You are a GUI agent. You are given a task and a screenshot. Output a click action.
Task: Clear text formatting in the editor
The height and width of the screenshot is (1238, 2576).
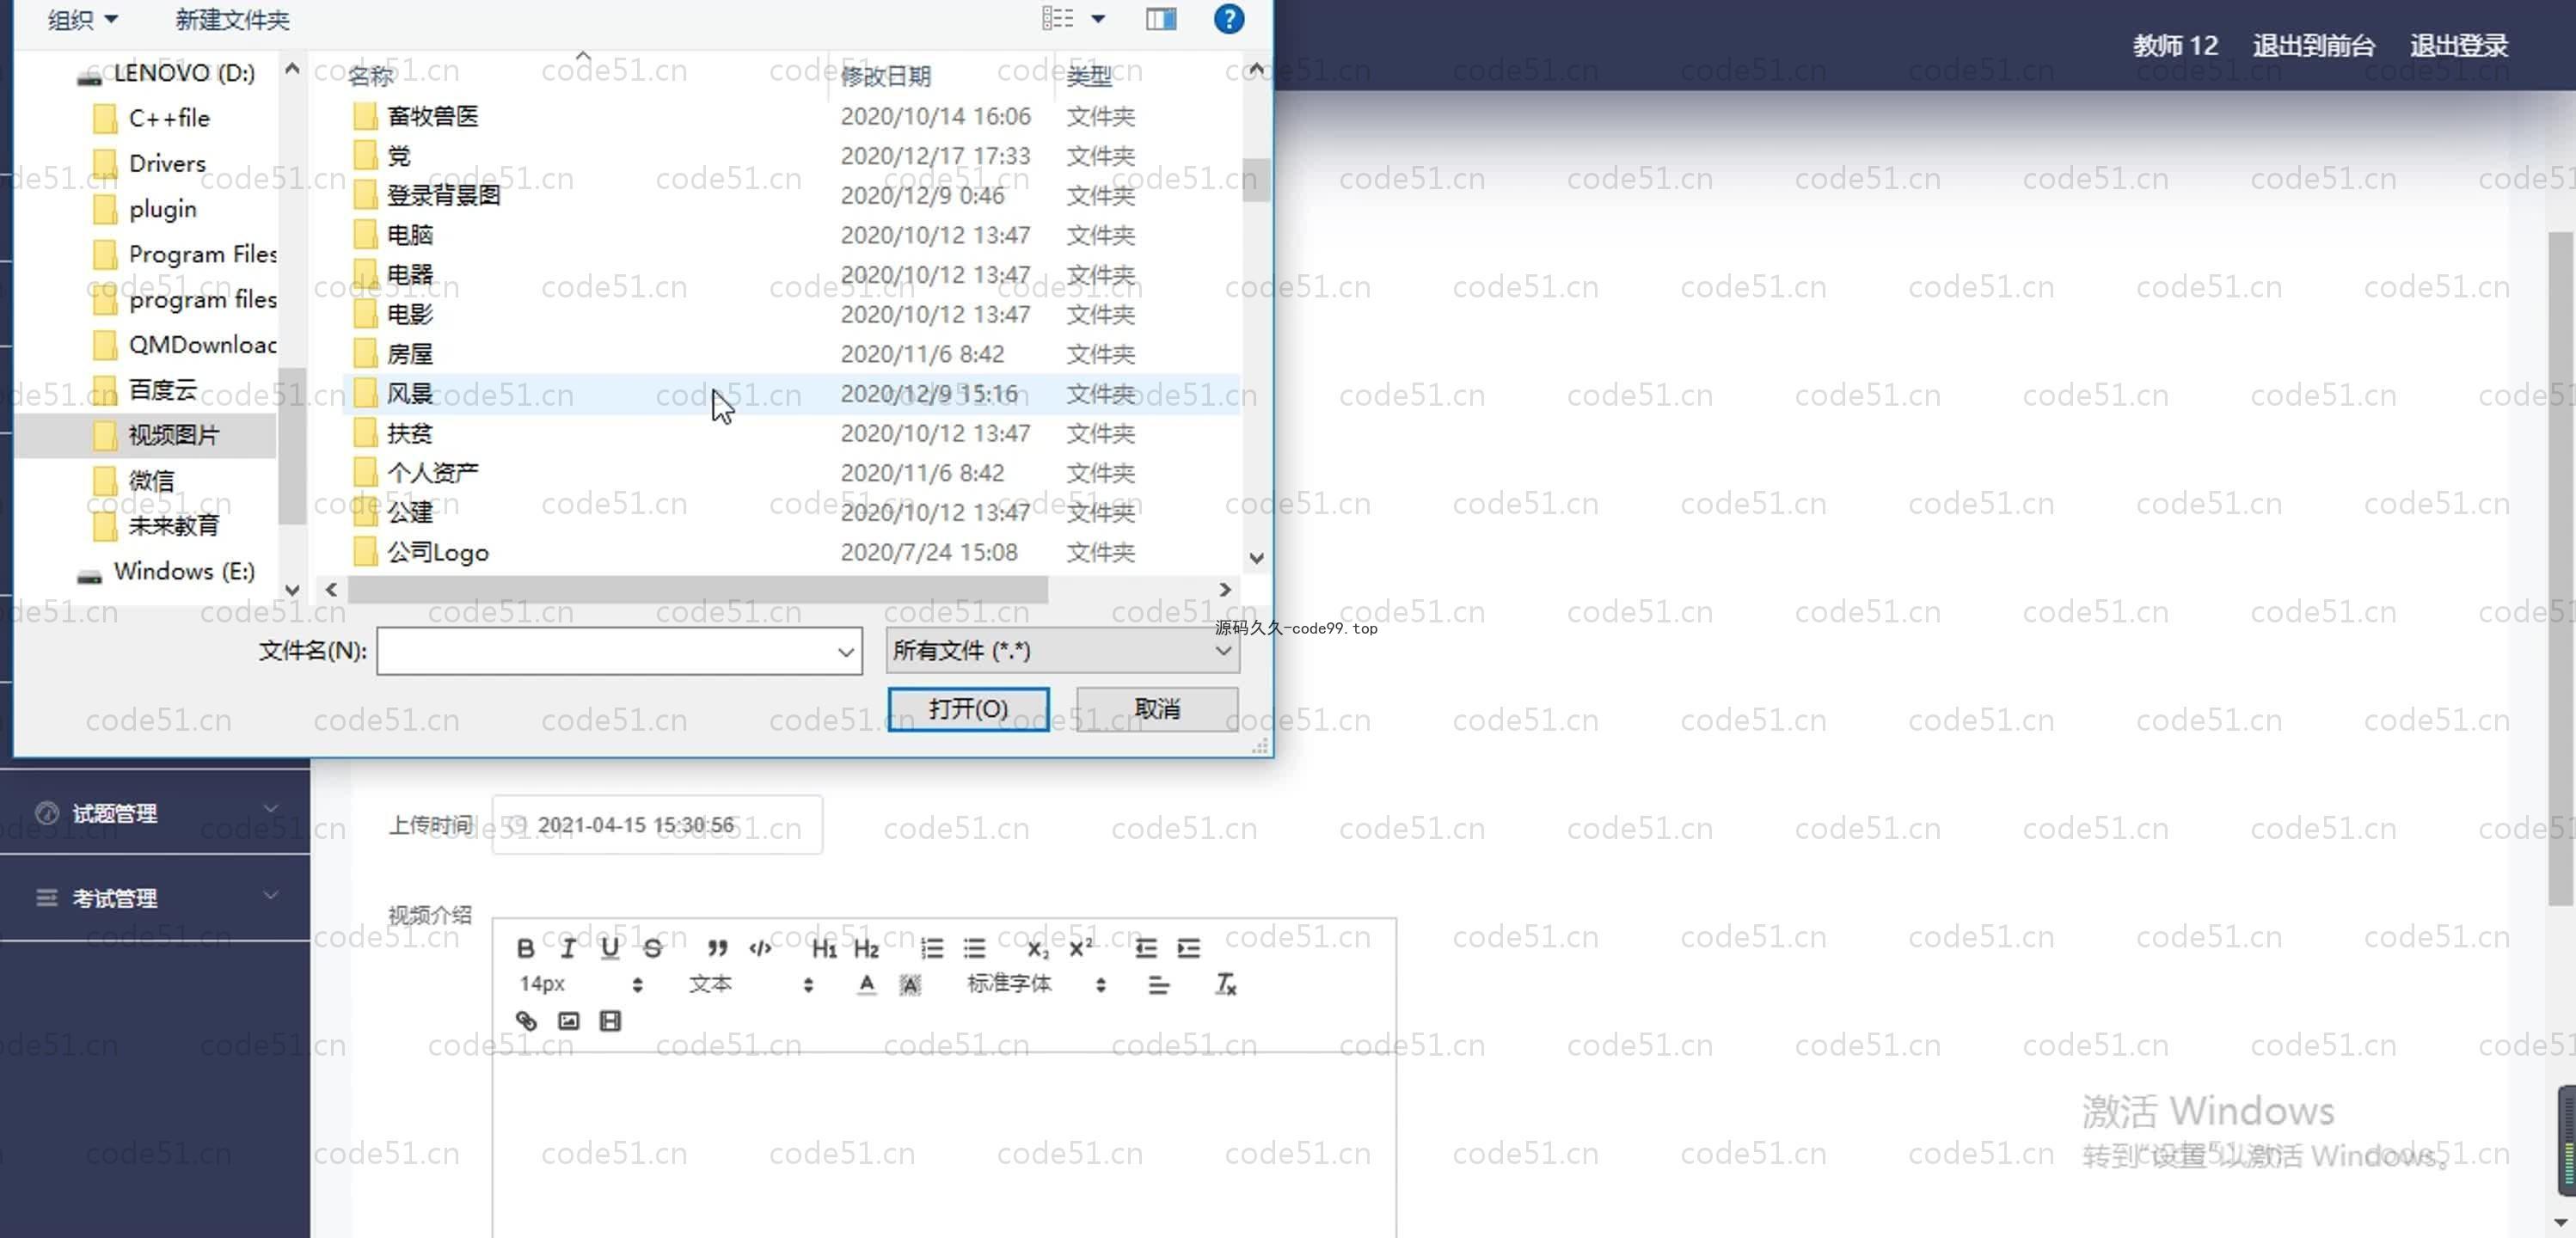point(1225,985)
